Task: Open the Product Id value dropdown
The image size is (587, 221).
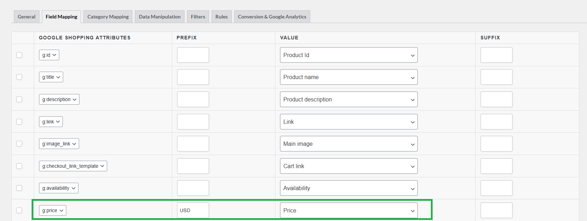Action: [349, 55]
